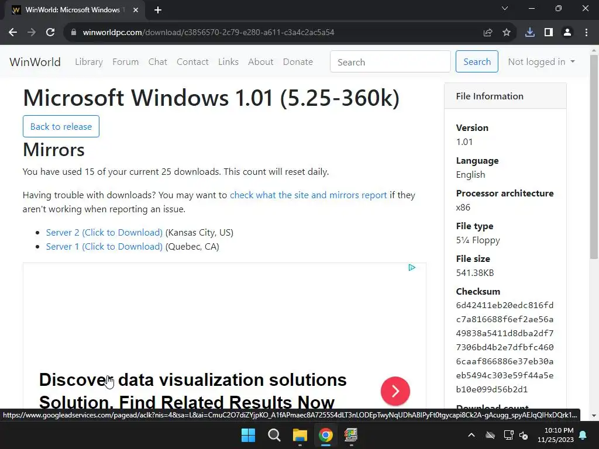Open Windows taskbar search
The width and height of the screenshot is (599, 449).
click(274, 435)
